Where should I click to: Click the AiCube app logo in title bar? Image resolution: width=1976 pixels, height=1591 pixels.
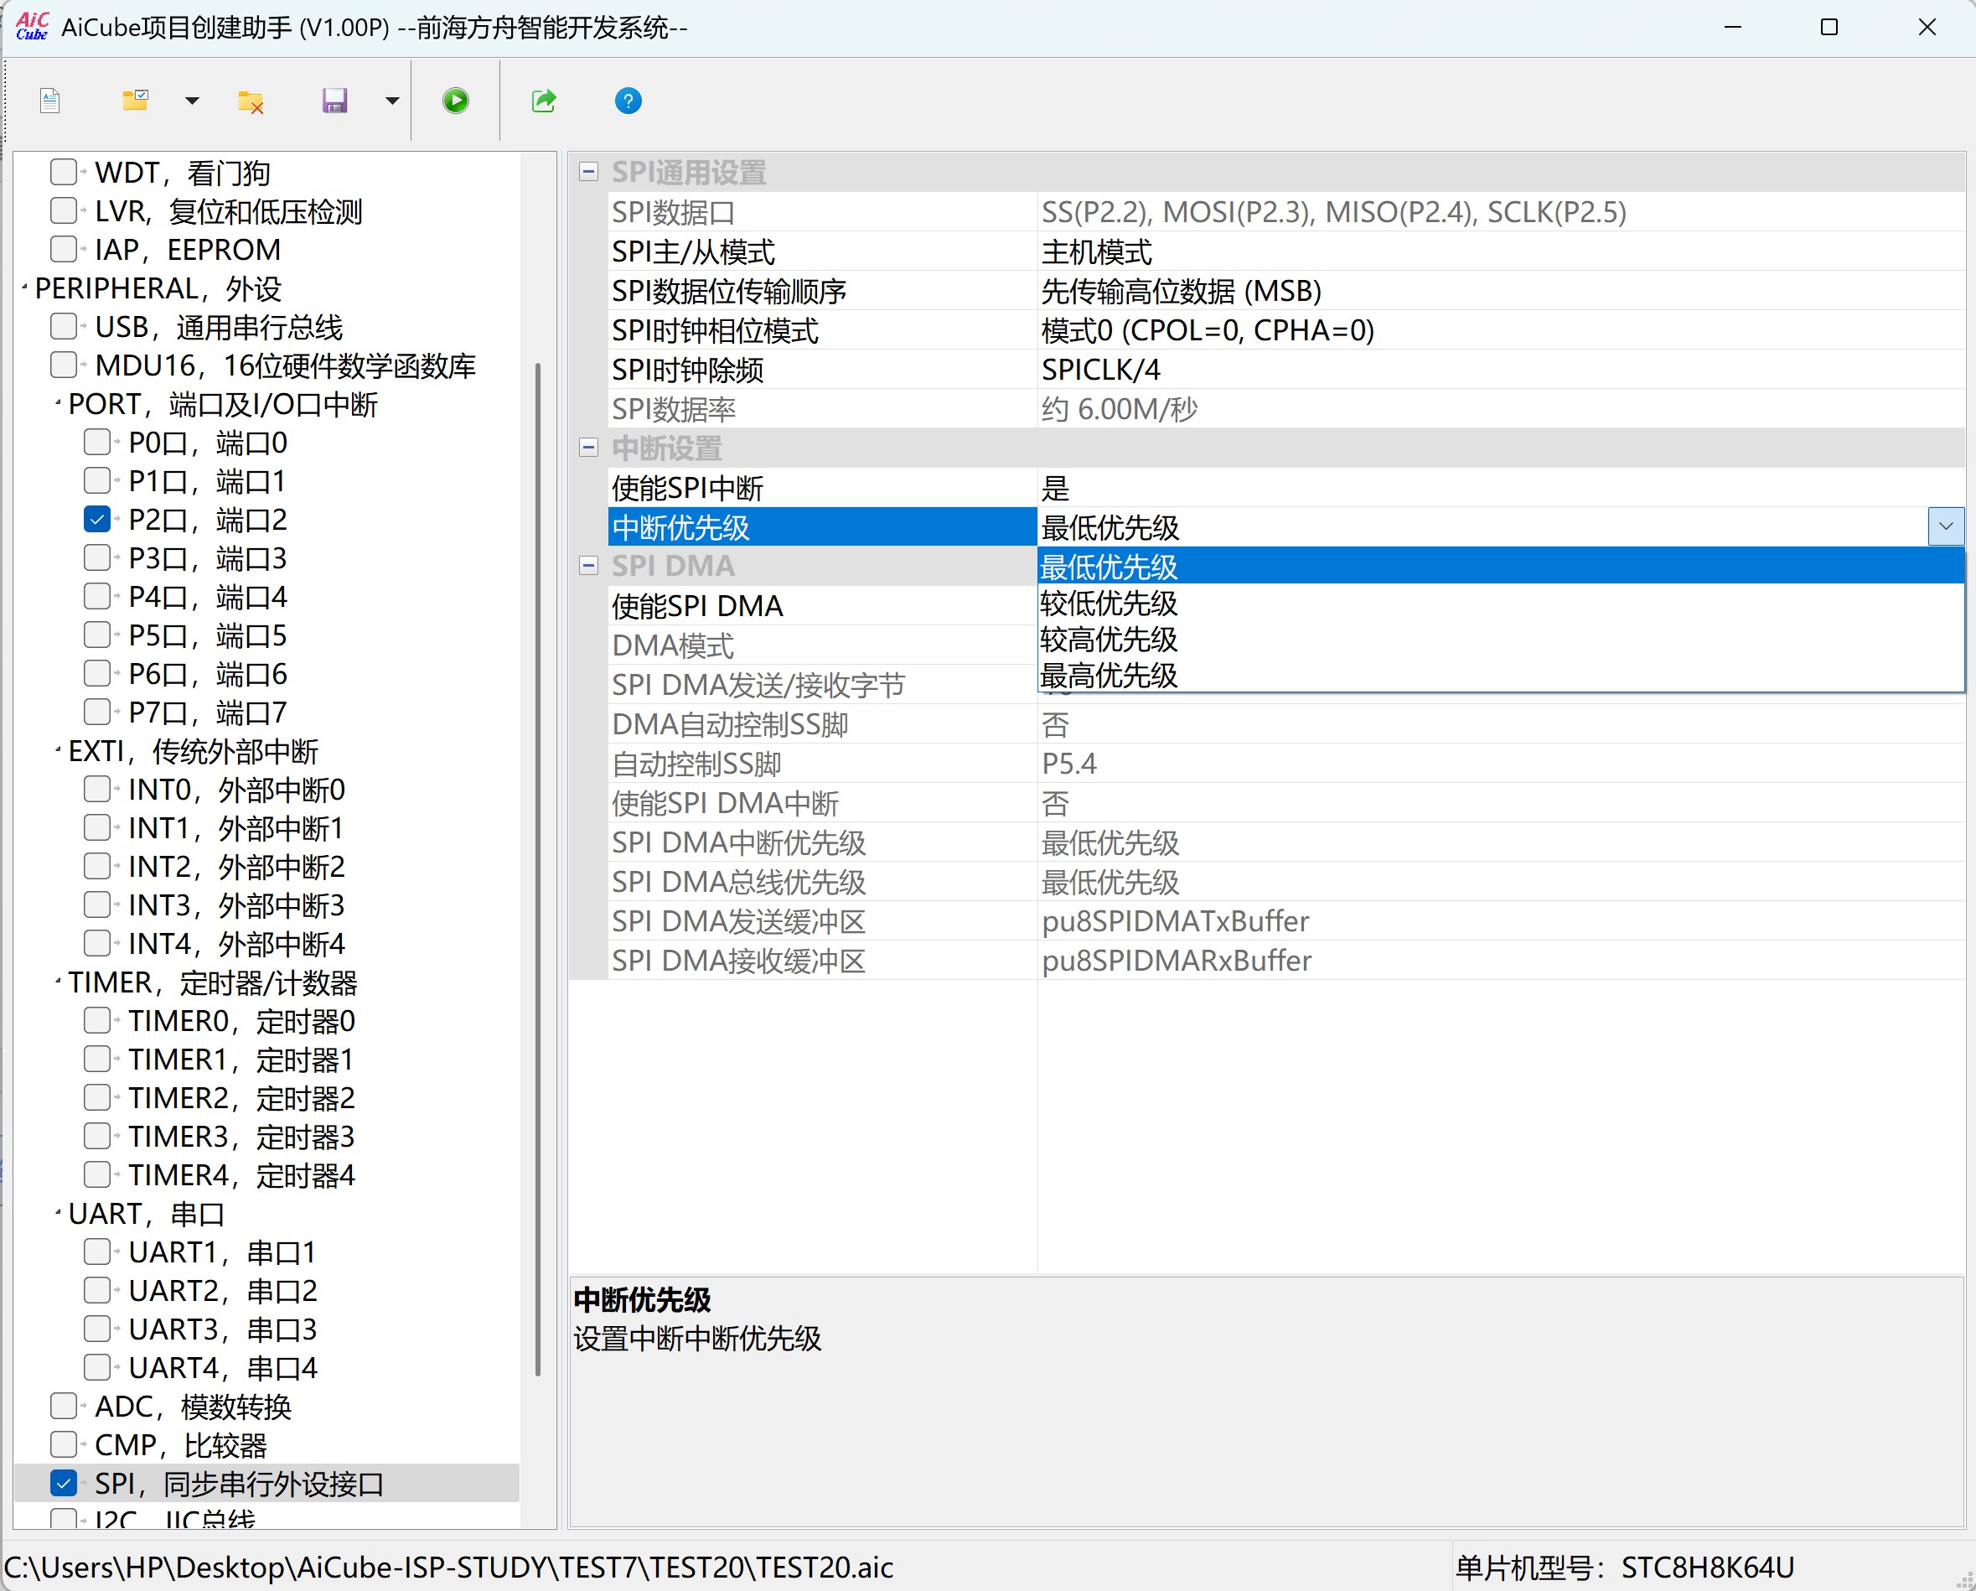[x=31, y=27]
